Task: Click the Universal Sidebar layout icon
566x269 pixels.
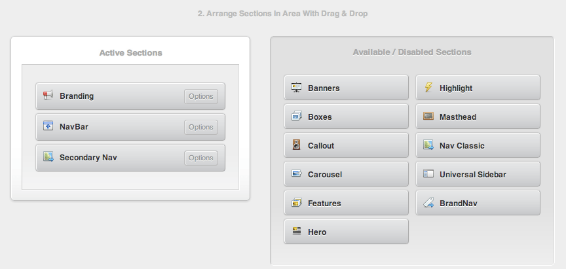Action: tap(428, 174)
